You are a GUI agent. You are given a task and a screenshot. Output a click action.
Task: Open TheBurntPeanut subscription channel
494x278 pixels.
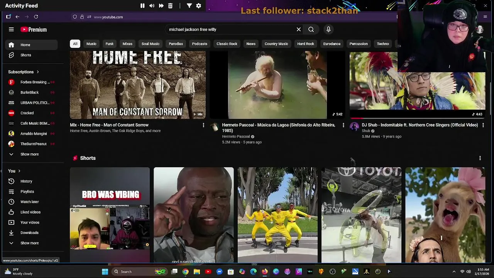pyautogui.click(x=31, y=144)
